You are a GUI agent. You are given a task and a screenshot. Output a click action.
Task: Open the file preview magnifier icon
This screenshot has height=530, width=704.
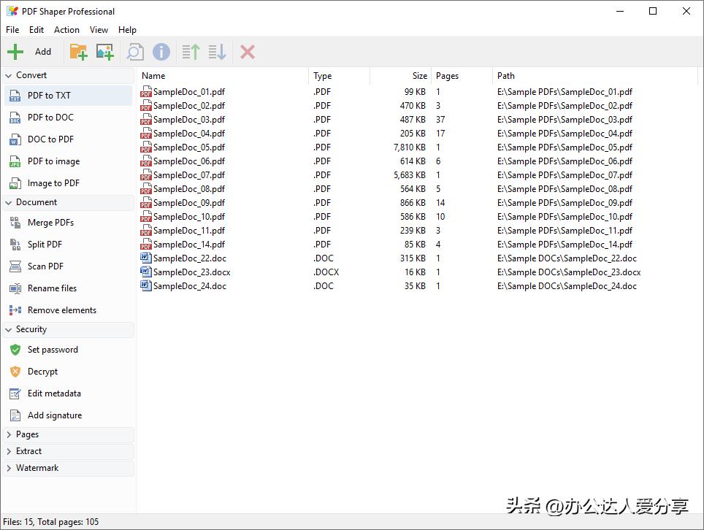[135, 52]
